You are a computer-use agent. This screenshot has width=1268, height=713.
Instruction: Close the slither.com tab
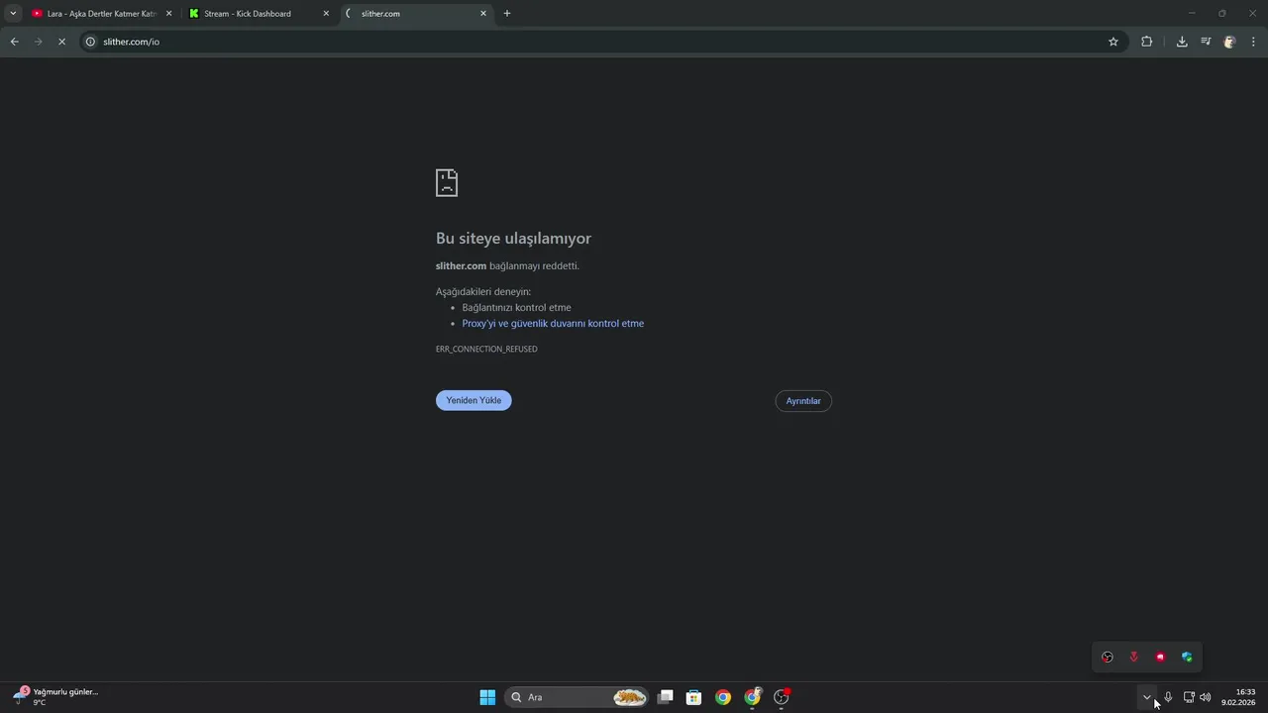pyautogui.click(x=483, y=14)
